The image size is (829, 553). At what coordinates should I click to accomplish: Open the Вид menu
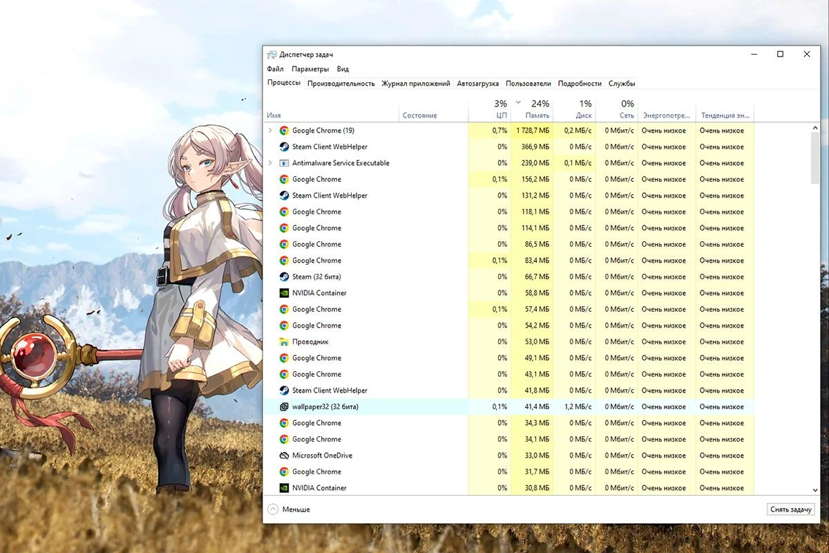pyautogui.click(x=343, y=69)
